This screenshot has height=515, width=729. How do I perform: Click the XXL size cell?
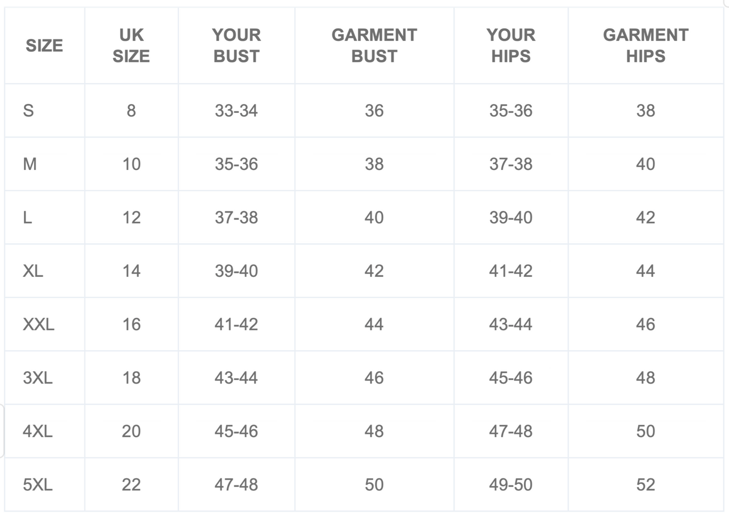point(44,324)
